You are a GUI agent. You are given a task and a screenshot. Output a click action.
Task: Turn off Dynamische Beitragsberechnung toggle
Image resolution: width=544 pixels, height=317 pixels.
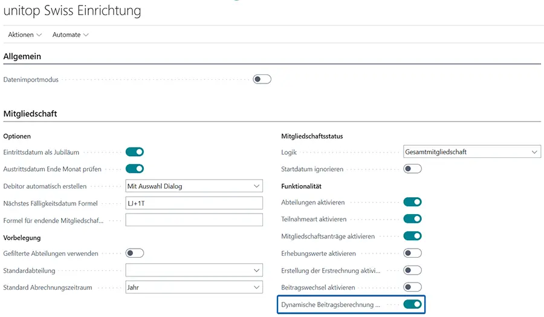pyautogui.click(x=412, y=304)
